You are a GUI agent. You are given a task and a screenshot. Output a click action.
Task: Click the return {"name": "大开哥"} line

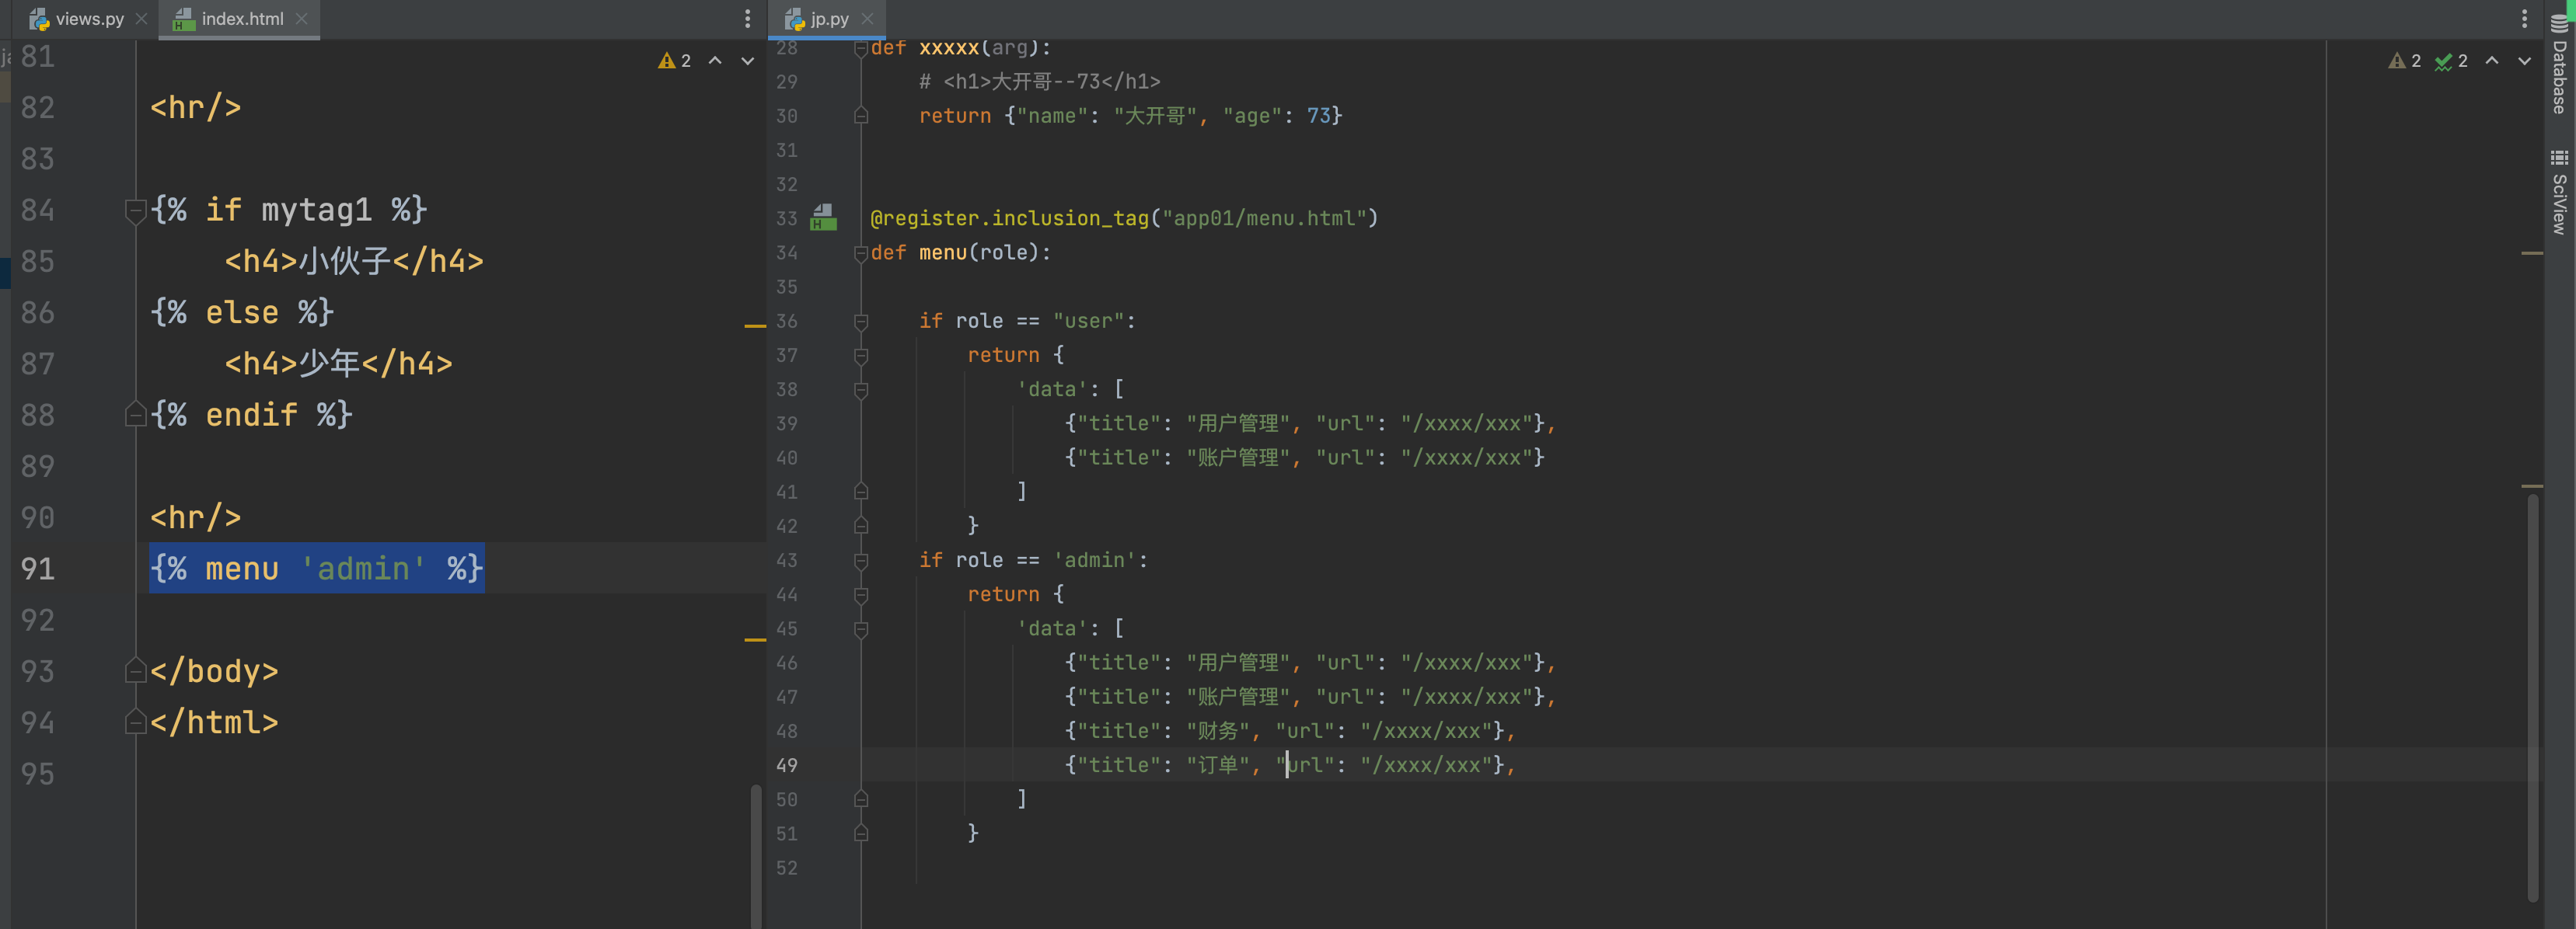coord(1131,116)
